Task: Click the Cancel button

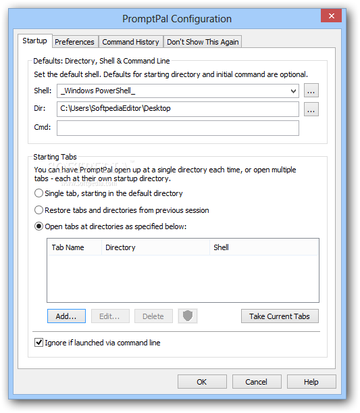Action: tap(257, 382)
